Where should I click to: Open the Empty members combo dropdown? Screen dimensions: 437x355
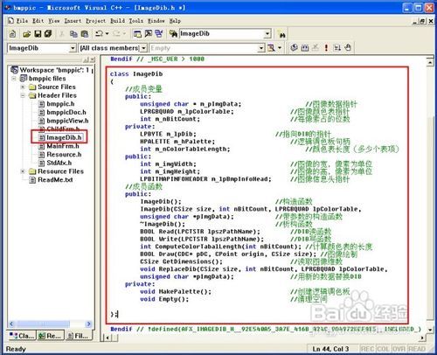261,48
